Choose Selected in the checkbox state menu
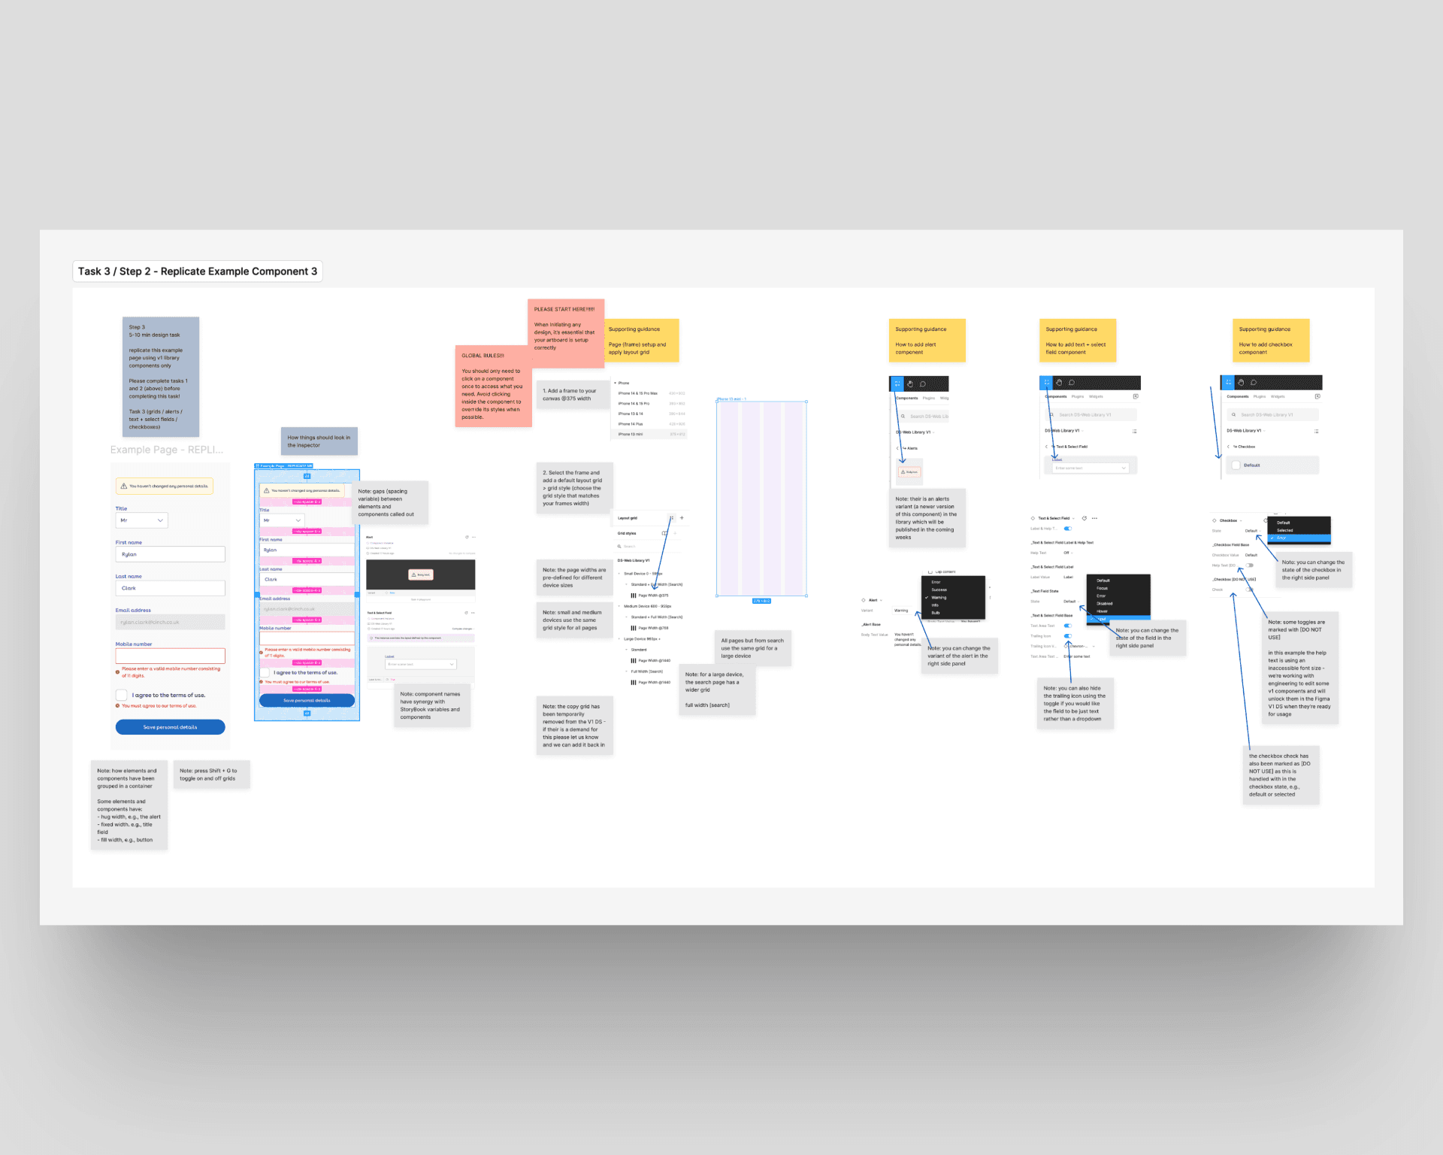This screenshot has width=1443, height=1155. (1285, 530)
